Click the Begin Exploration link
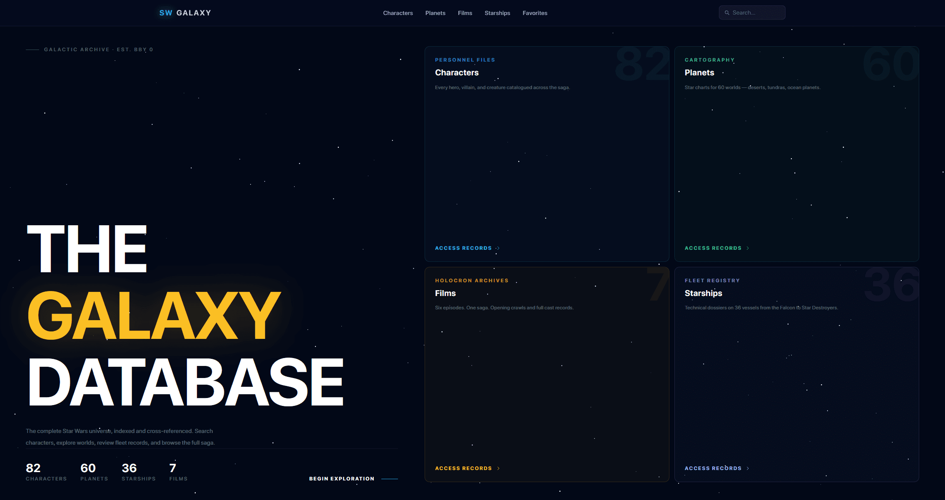Viewport: 945px width, 500px height. point(353,479)
